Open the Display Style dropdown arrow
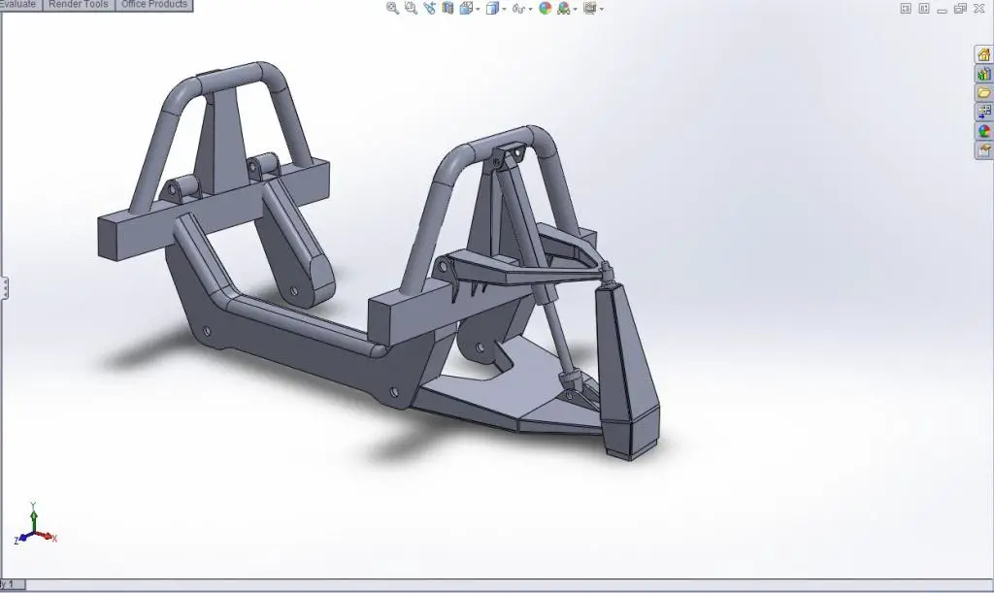The height and width of the screenshot is (593, 994). click(x=504, y=9)
